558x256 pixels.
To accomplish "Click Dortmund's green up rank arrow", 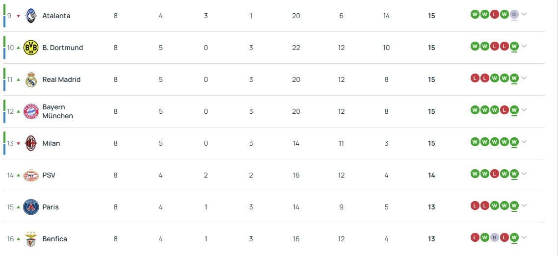I will tap(19, 48).
